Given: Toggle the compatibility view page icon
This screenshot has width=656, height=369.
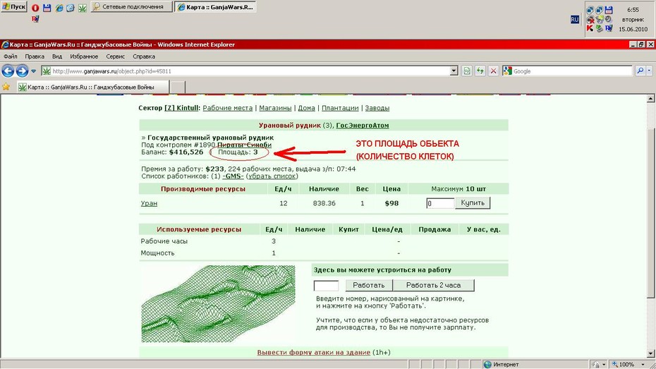Looking at the screenshot, I should click(x=467, y=71).
